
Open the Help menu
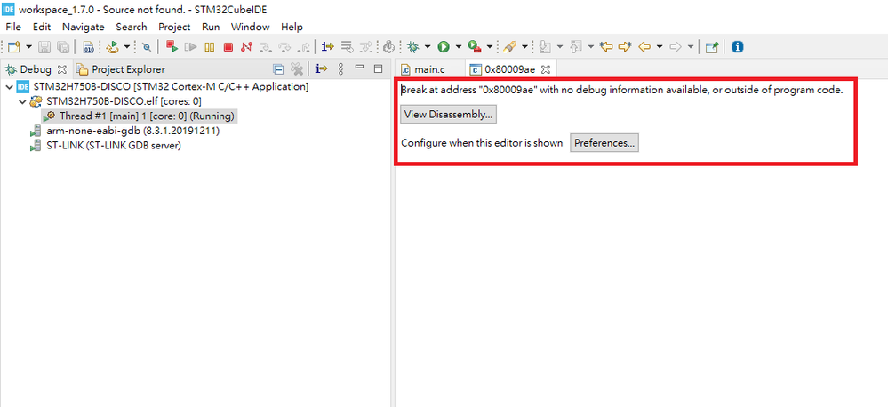tap(292, 27)
